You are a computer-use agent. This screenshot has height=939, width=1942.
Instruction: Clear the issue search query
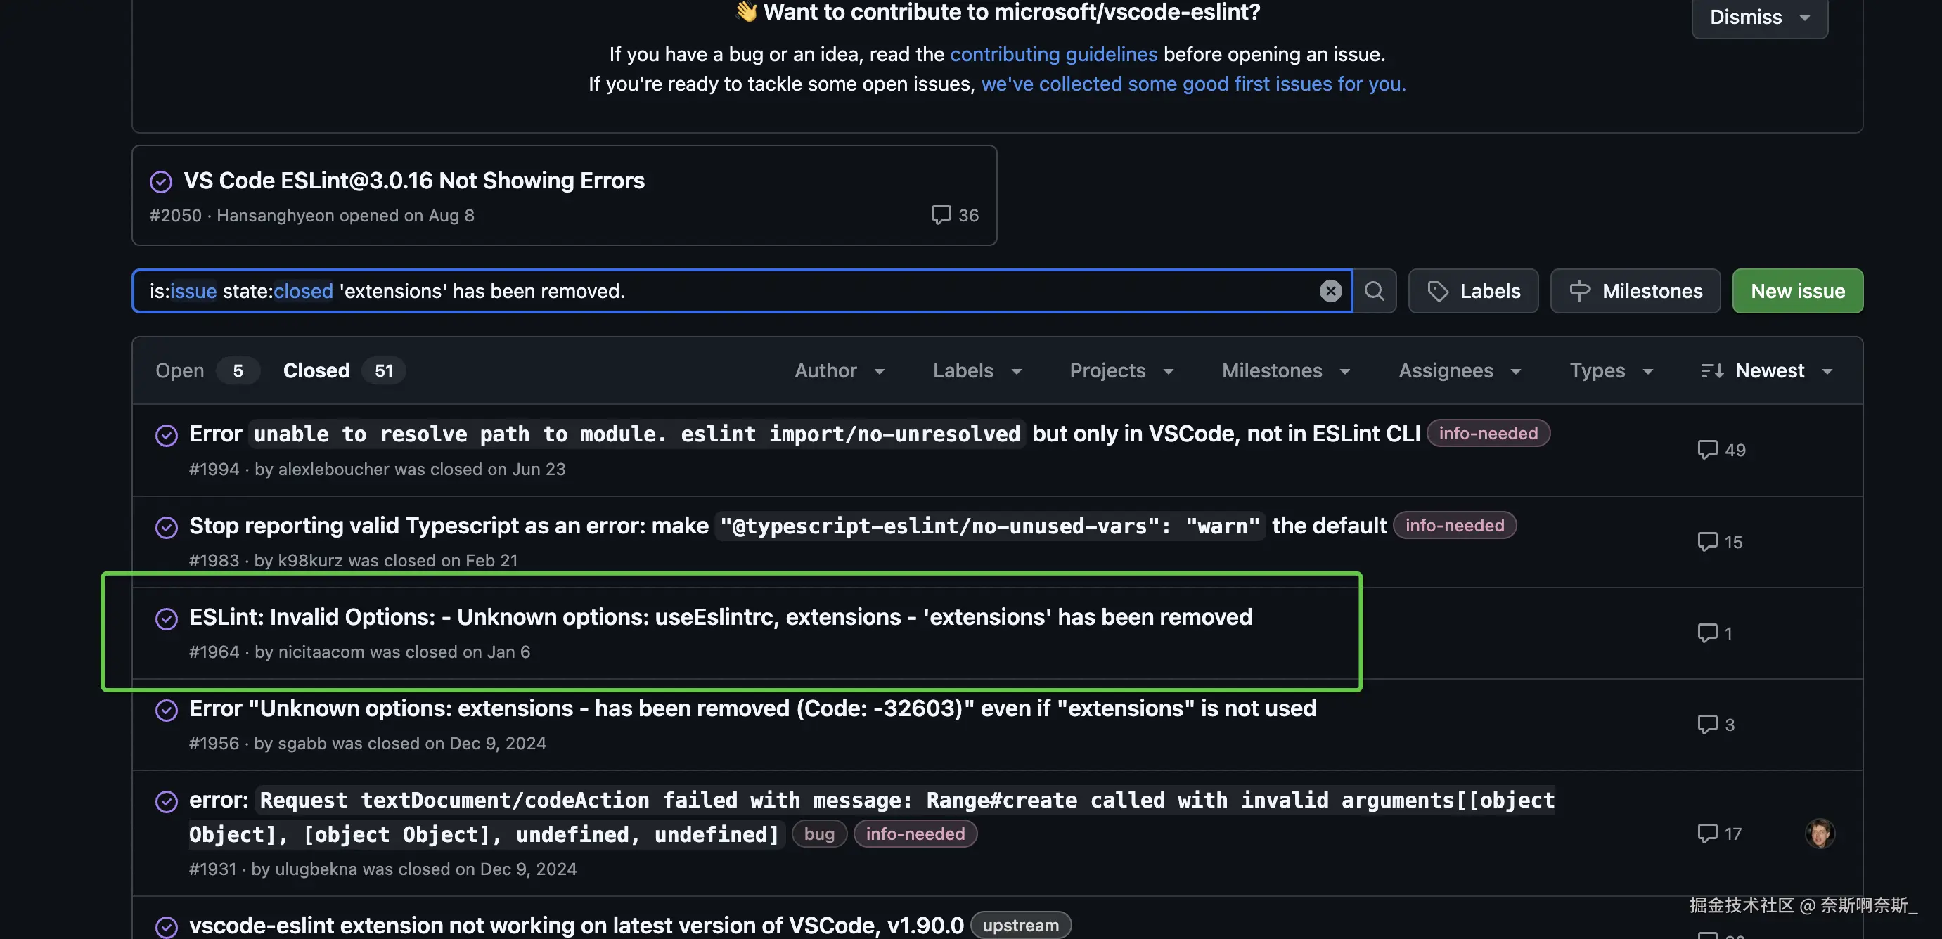[1330, 291]
